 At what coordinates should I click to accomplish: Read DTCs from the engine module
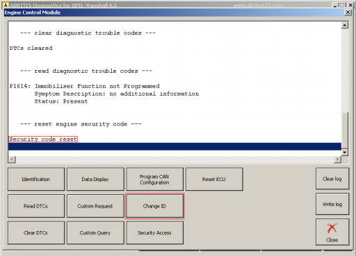click(x=36, y=206)
